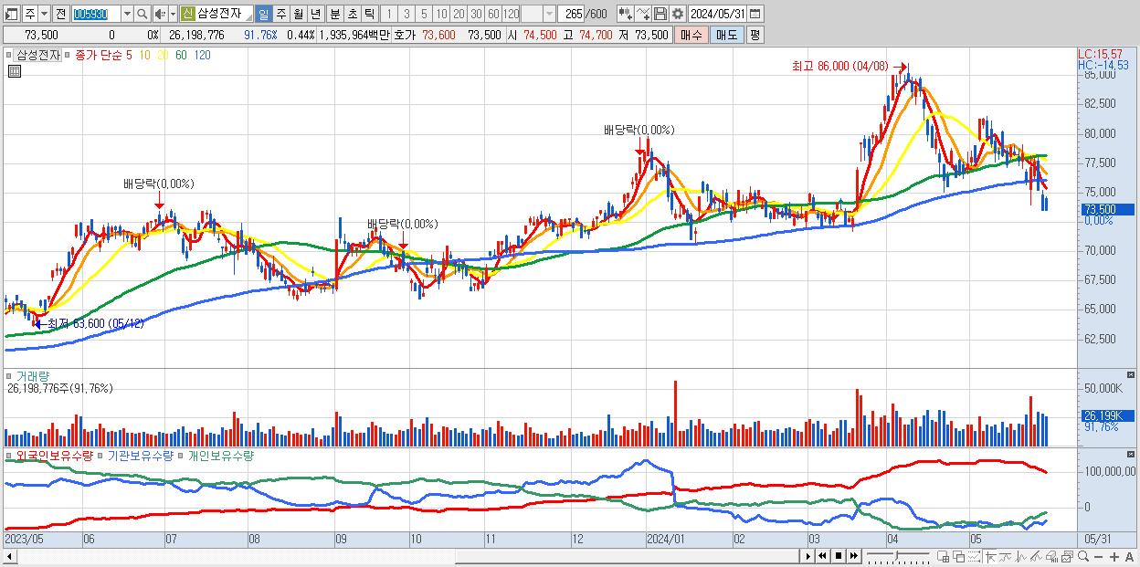This screenshot has width=1140, height=567.
Task: Click the bar count 265 field
Action: pos(572,14)
